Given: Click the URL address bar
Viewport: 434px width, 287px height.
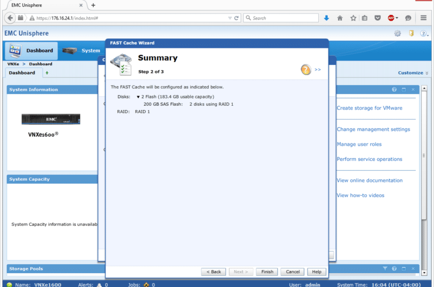Looking at the screenshot, I should pyautogui.click(x=130, y=18).
